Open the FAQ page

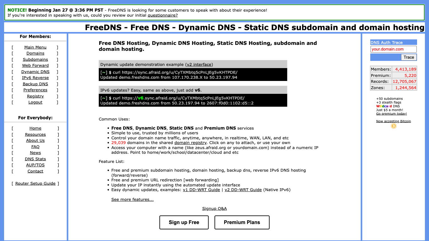click(x=35, y=147)
